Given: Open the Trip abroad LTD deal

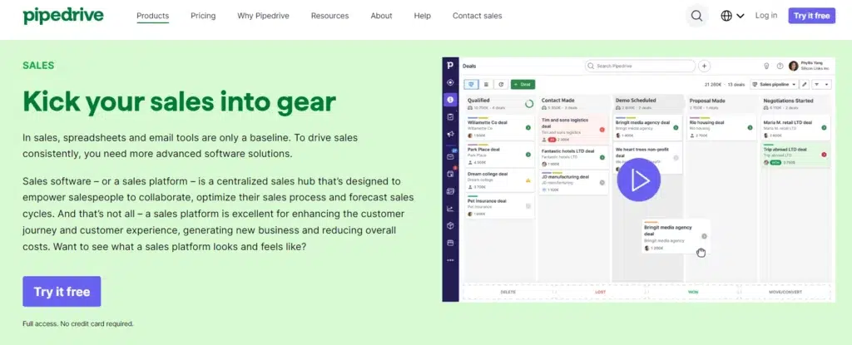Looking at the screenshot, I should click(795, 155).
